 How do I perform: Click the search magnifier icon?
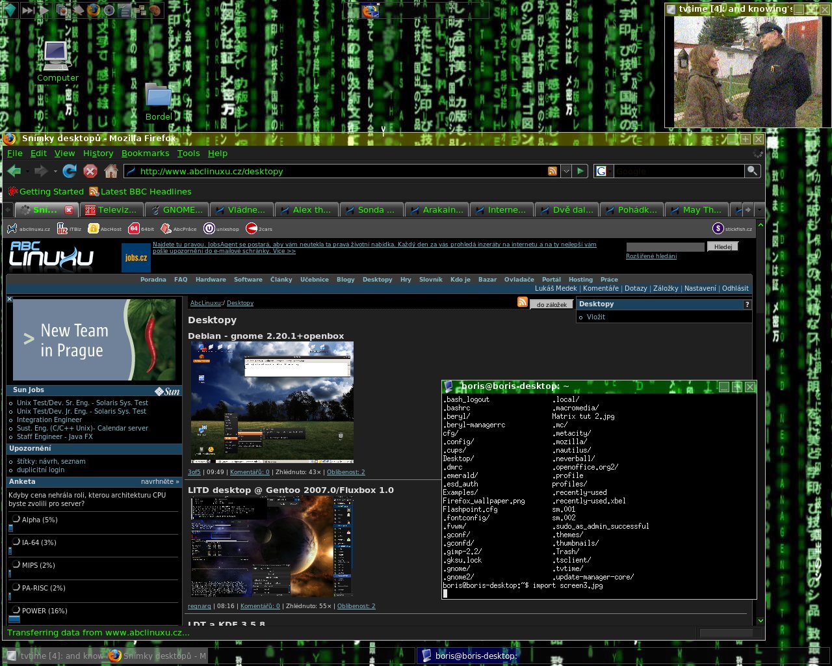coord(752,171)
